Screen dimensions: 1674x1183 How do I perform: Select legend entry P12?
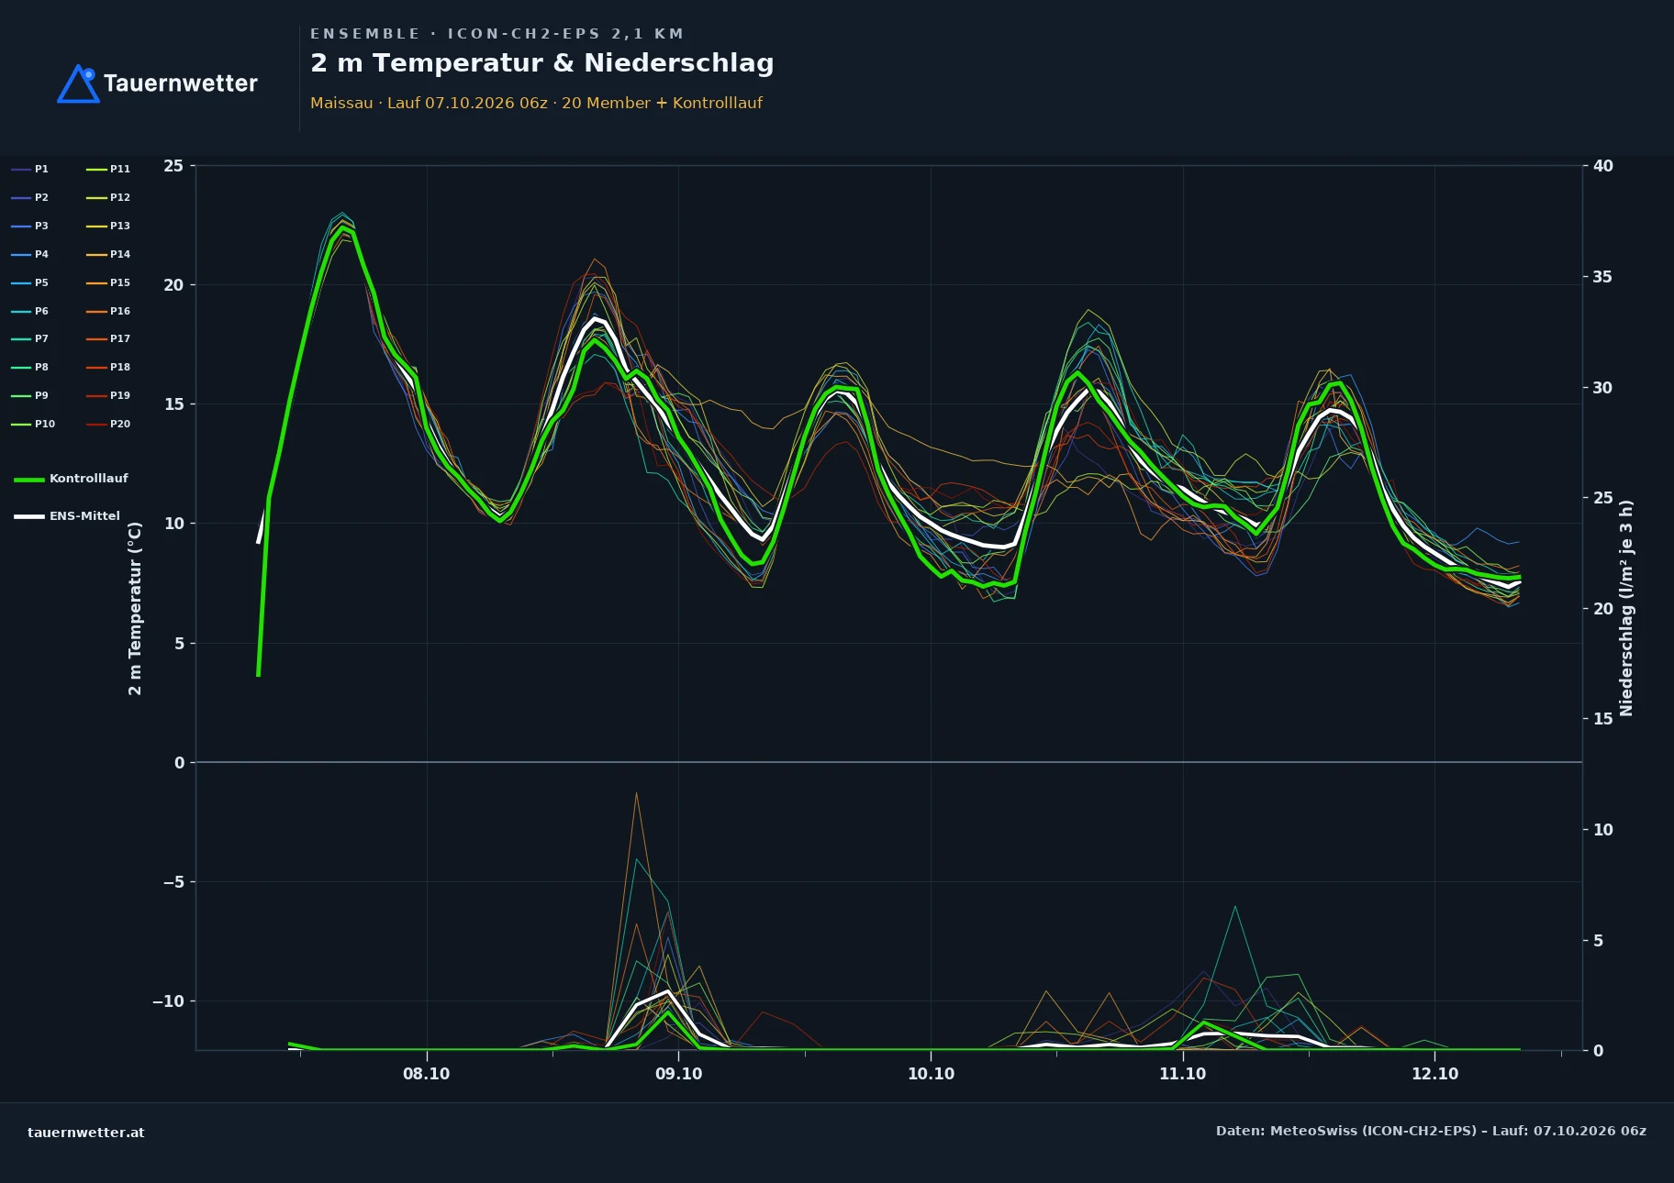[x=108, y=197]
